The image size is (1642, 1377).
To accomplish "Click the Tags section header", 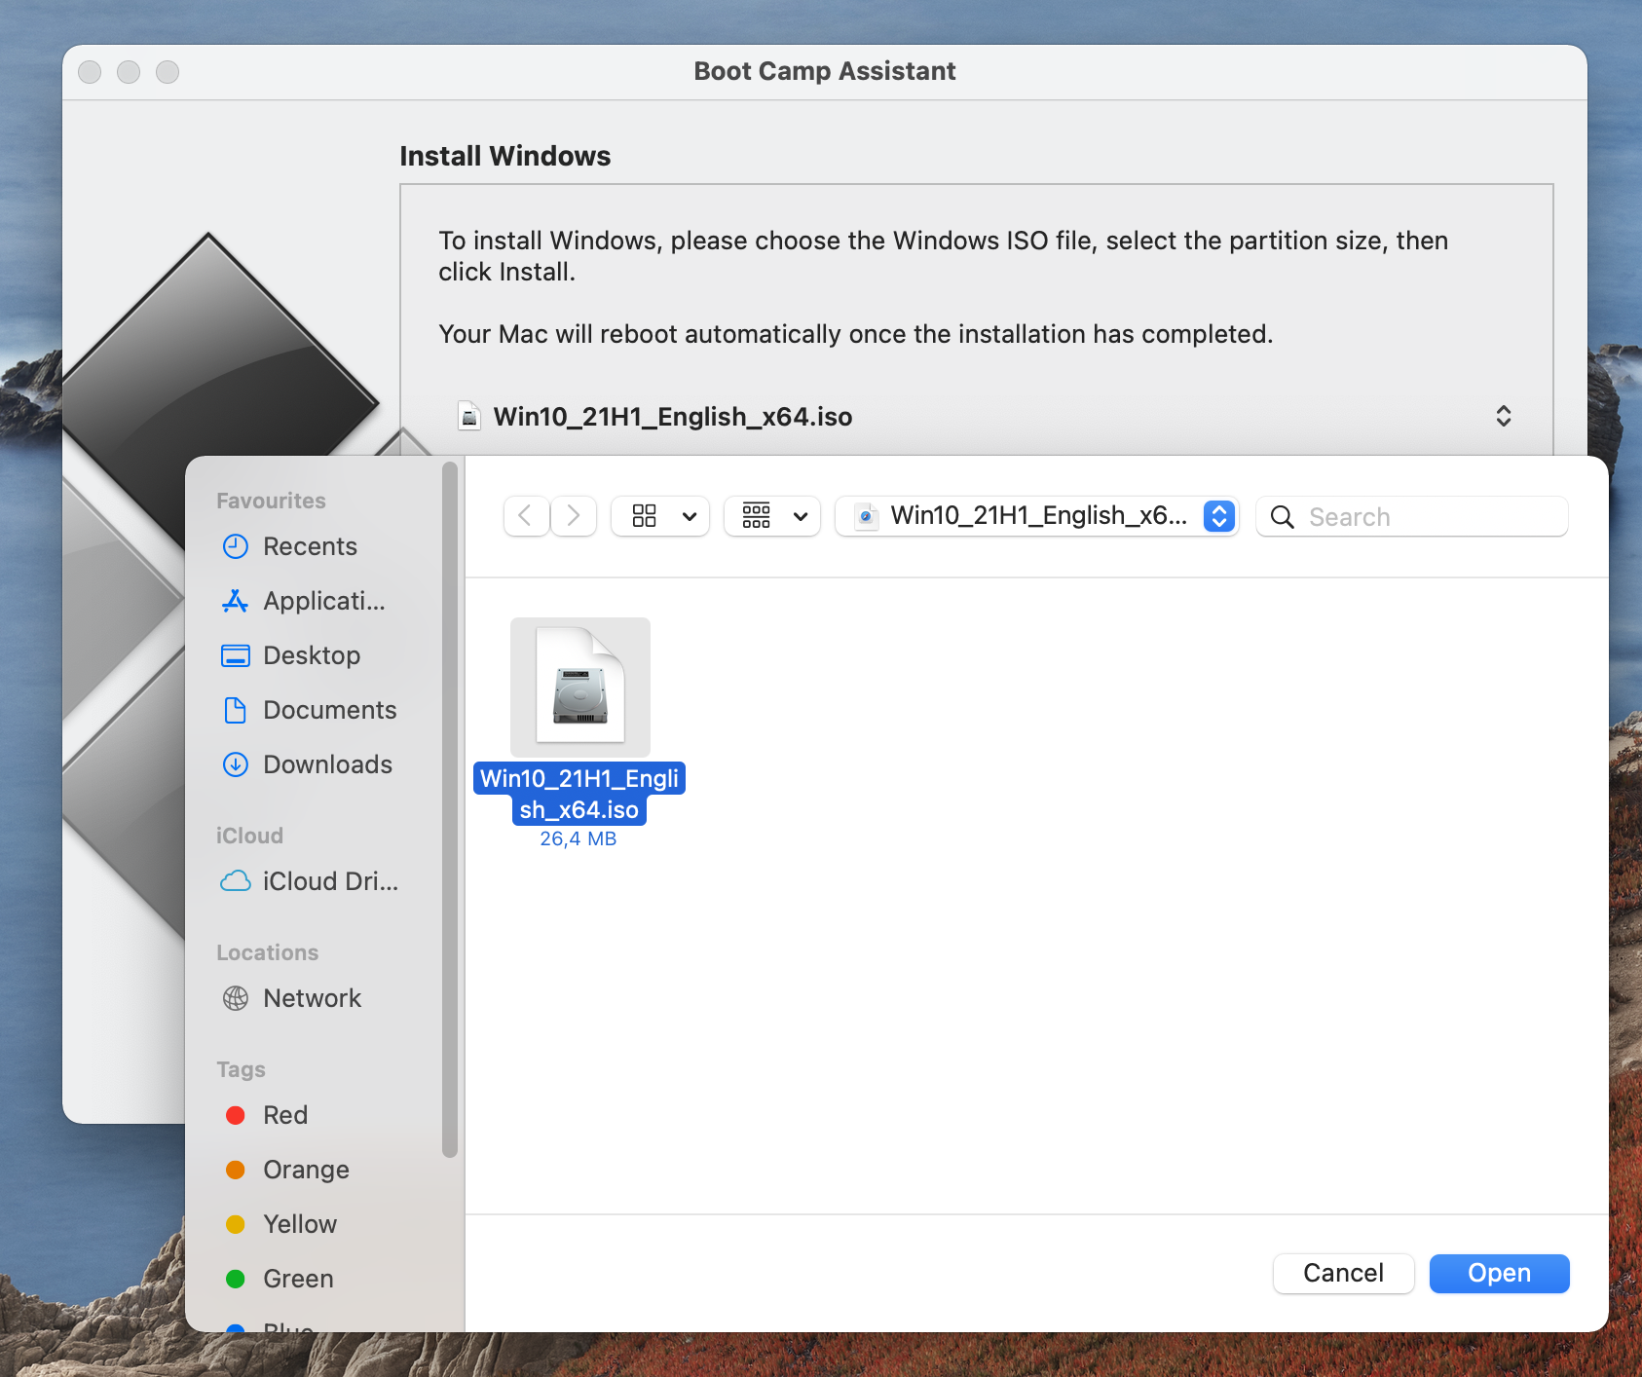I will pyautogui.click(x=241, y=1069).
